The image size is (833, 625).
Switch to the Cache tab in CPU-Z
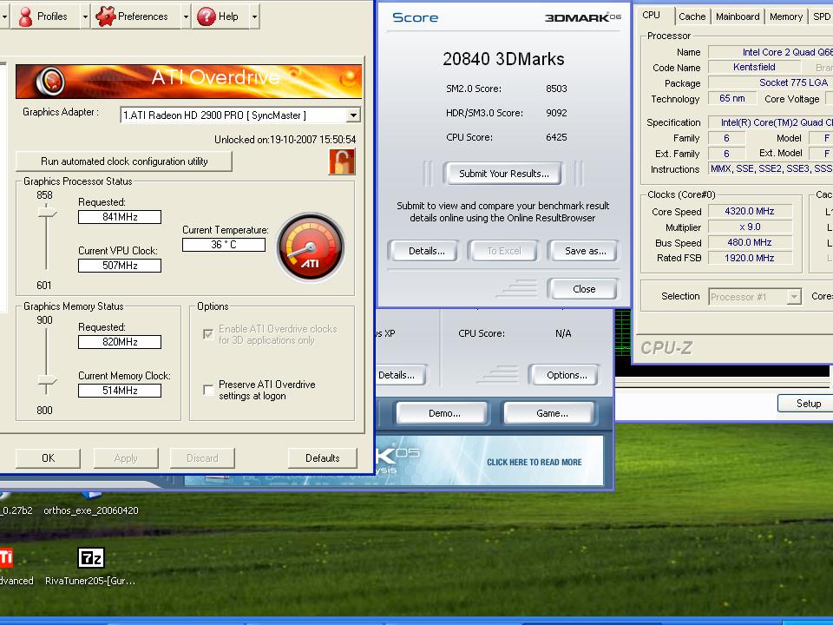pyautogui.click(x=692, y=16)
